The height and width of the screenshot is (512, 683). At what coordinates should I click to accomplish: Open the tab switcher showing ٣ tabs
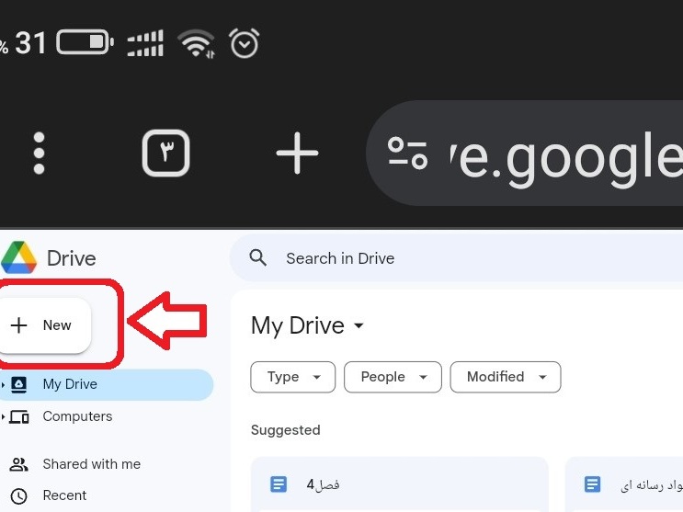(x=166, y=153)
